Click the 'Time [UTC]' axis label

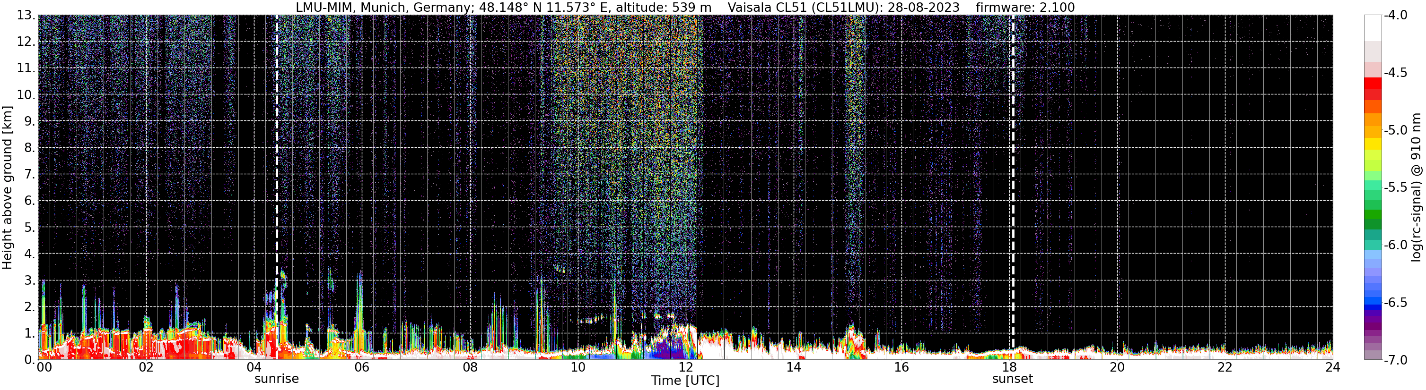tap(685, 381)
